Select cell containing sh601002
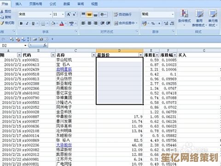221x166 pixels. pyautogui.click(x=39, y=93)
